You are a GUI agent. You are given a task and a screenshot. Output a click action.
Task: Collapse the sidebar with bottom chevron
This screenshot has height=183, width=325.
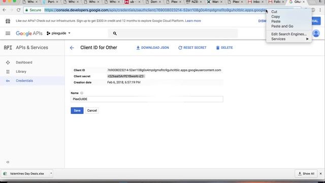[8, 162]
